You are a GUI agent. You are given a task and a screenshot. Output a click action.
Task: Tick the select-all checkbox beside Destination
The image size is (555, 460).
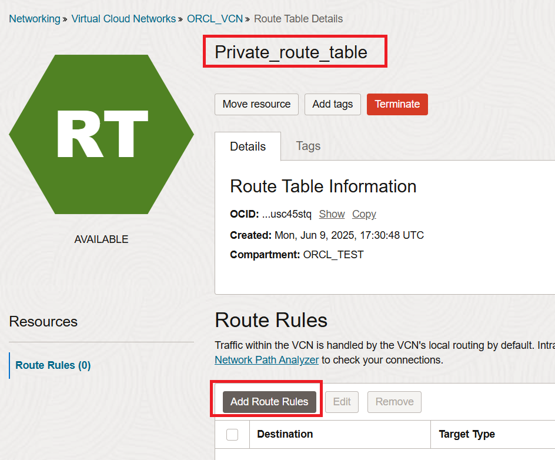[232, 435]
